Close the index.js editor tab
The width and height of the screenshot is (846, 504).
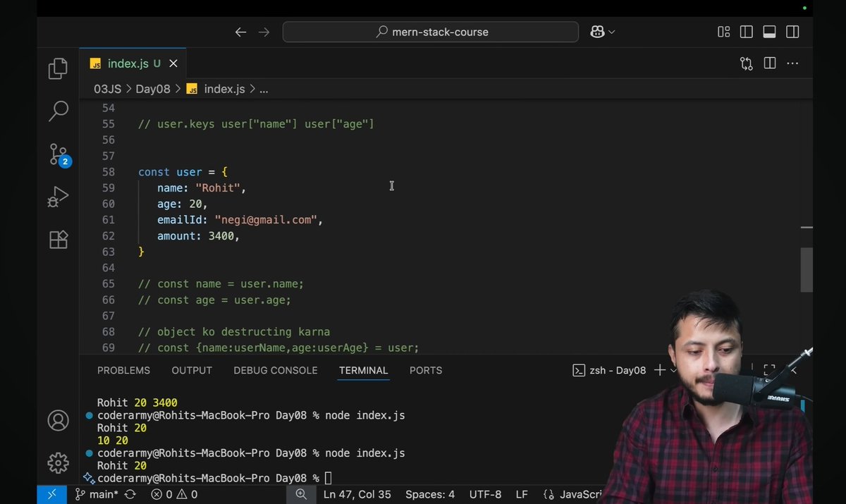[173, 63]
